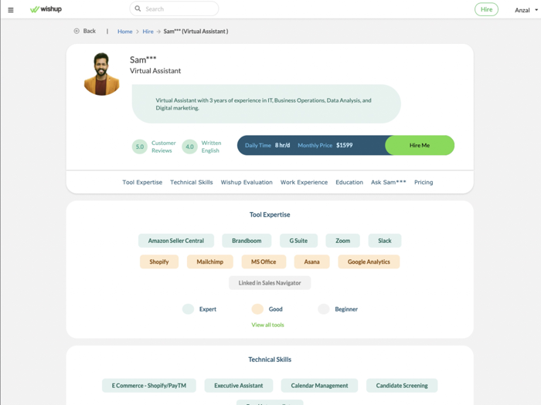Jump to Tool Expertise tab

coord(142,182)
